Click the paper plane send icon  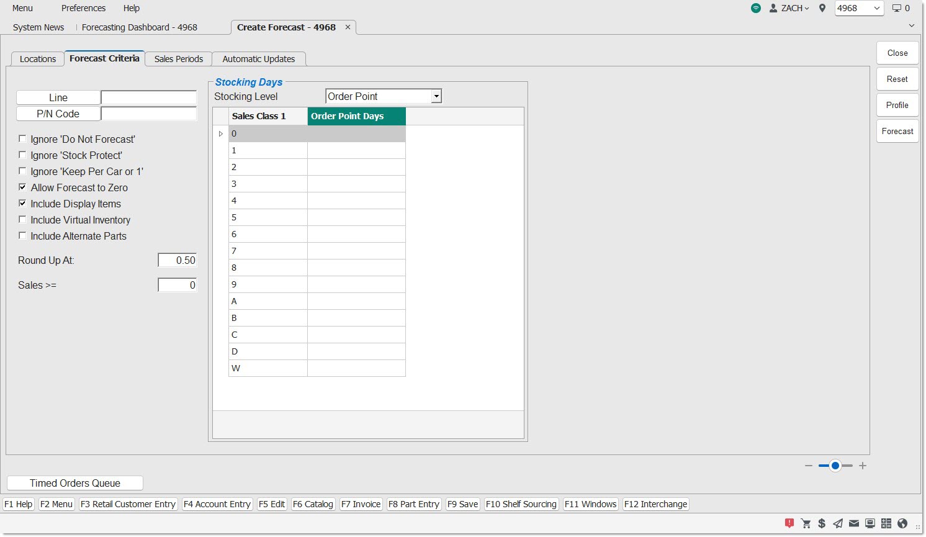[x=838, y=523]
